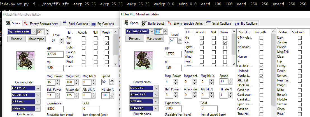Open Tyranosaur monster dropdown in right window
The height and width of the screenshot is (117, 310).
point(152,31)
